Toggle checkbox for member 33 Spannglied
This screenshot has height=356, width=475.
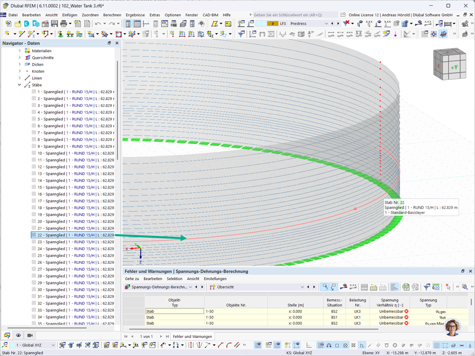(x=34, y=310)
